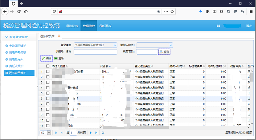Reload the page with the refresh icon
The width and height of the screenshot is (256, 140).
(19, 12)
